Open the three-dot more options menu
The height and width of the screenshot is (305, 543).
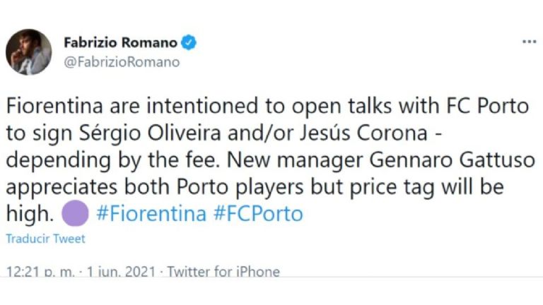click(x=529, y=42)
